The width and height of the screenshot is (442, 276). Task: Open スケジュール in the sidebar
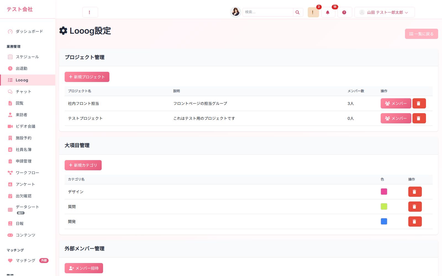coord(28,57)
